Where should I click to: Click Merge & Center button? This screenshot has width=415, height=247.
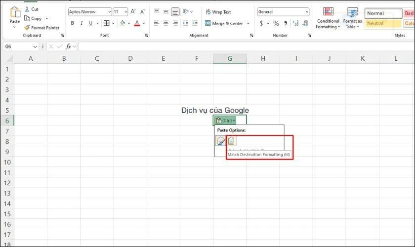pyautogui.click(x=224, y=23)
